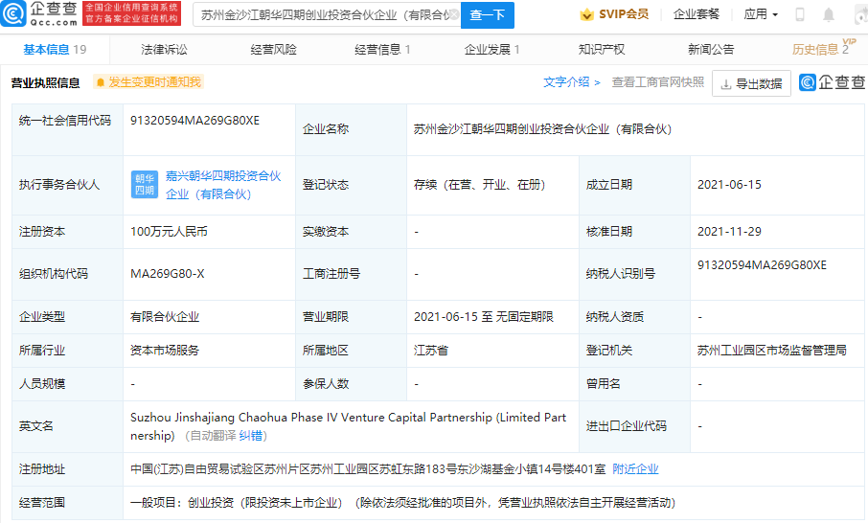Clear the search box with the X icon

pos(453,14)
